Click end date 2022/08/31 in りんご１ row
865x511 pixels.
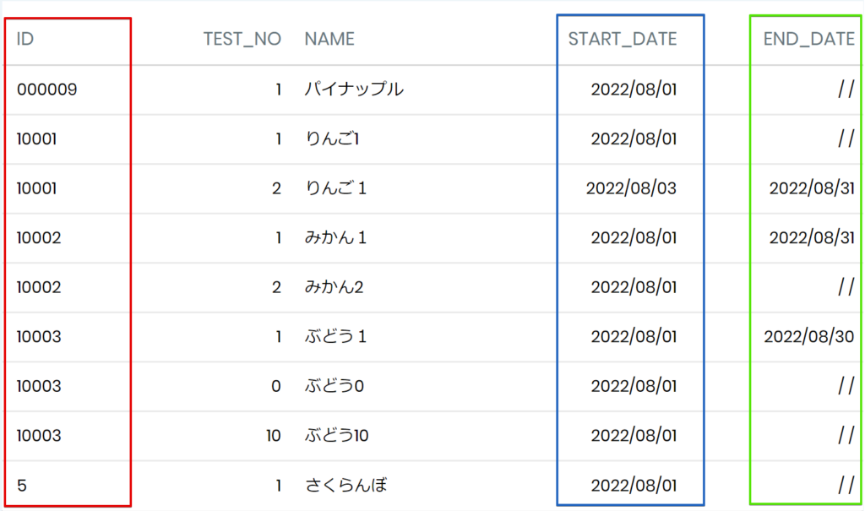pyautogui.click(x=812, y=188)
